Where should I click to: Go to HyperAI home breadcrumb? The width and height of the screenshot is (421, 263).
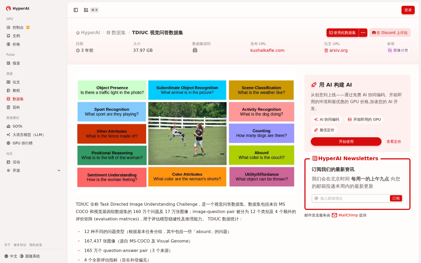point(88,33)
